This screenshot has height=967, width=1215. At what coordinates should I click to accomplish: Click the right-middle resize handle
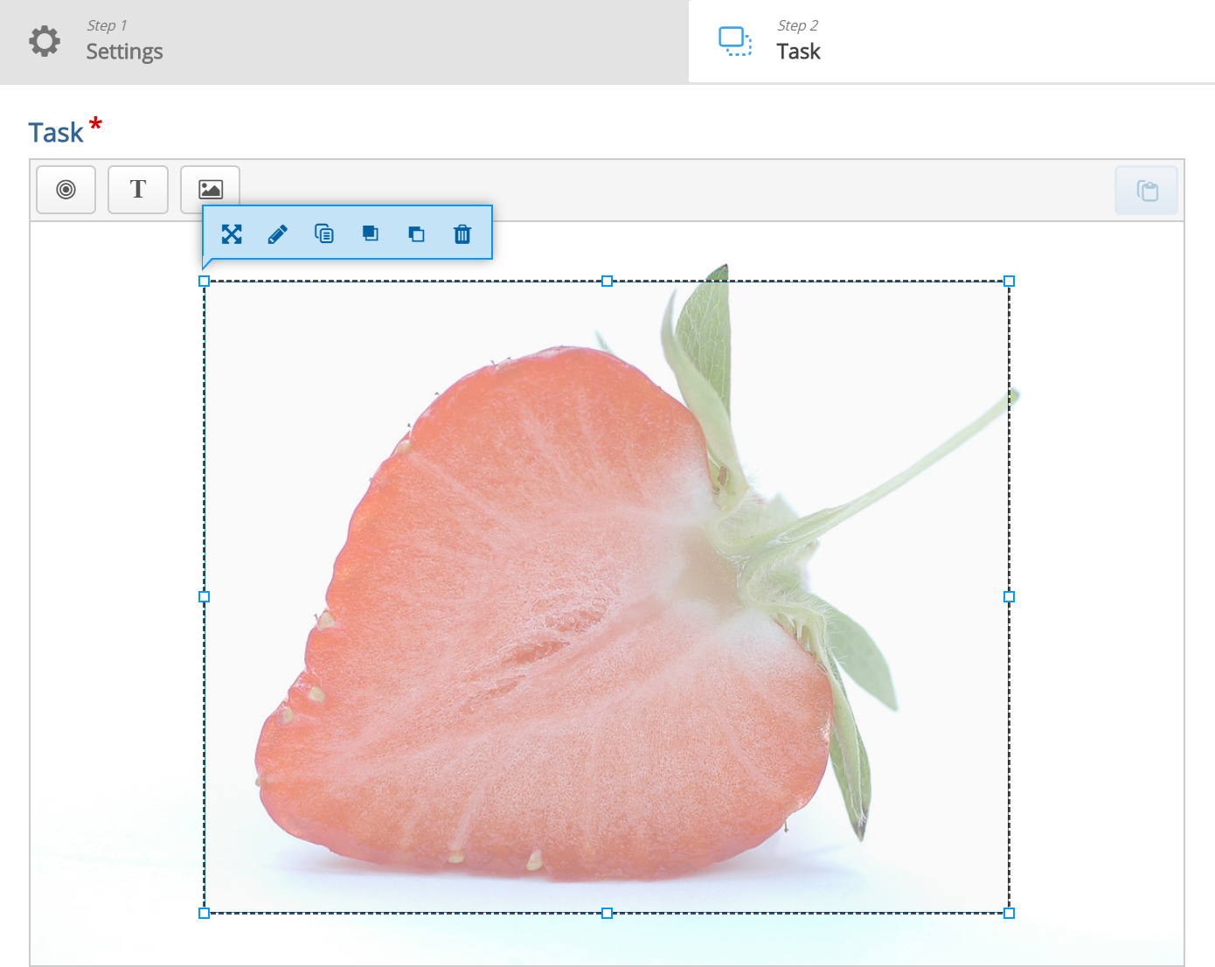pos(1009,597)
